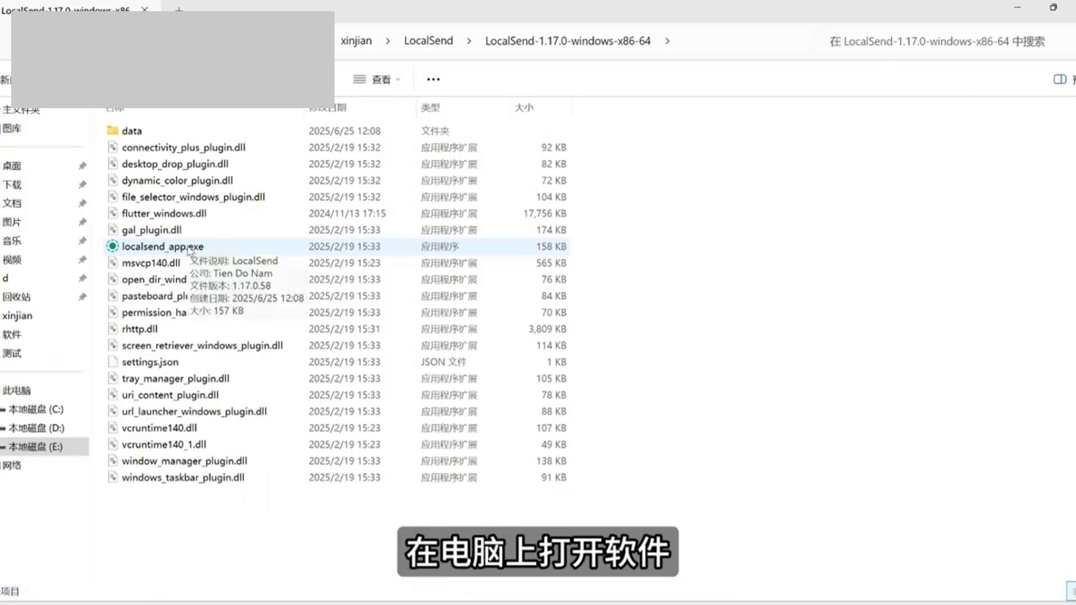Click the vcruntime140.dll file icon
This screenshot has height=605, width=1076.
(x=113, y=428)
